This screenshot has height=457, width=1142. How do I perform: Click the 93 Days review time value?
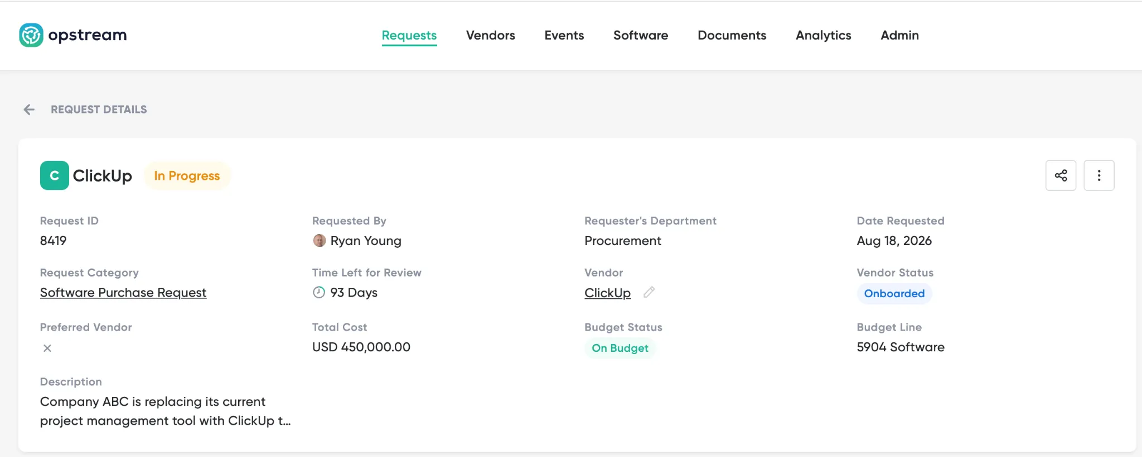pyautogui.click(x=354, y=292)
